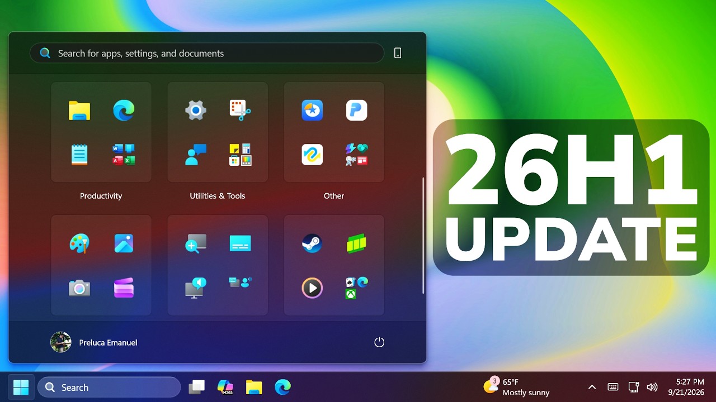Image resolution: width=716 pixels, height=402 pixels.
Task: Launch the Narrator app icon
Action: tap(196, 288)
